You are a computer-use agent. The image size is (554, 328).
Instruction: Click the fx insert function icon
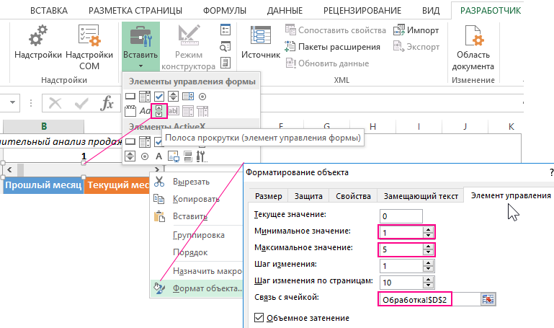(x=107, y=103)
